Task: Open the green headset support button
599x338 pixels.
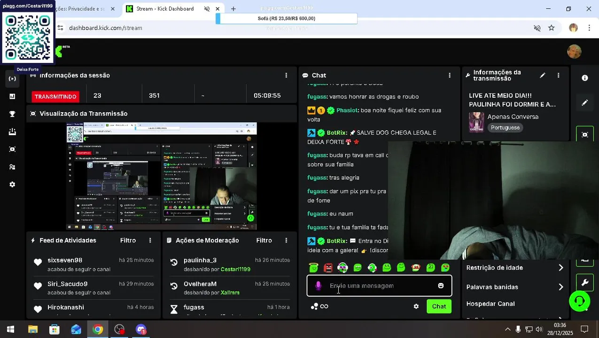Action: pyautogui.click(x=579, y=301)
